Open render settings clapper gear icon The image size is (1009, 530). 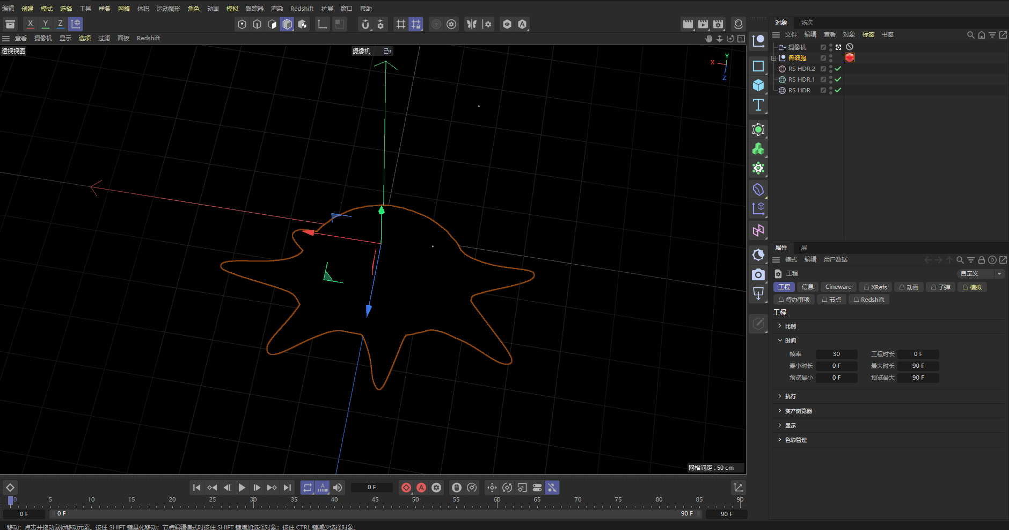[718, 24]
